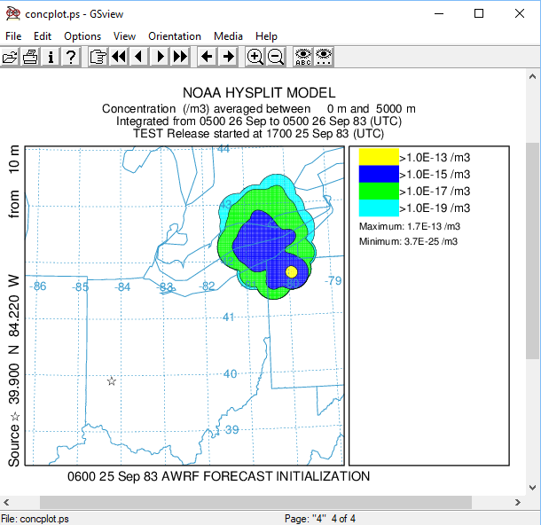Click the '>1.0E-15 /m3' legend label
The image size is (541, 525).
pos(435,175)
